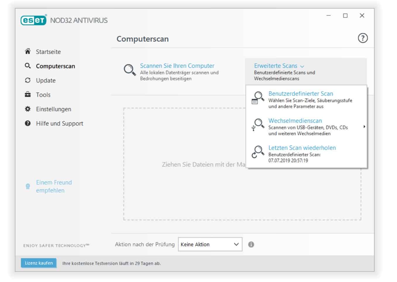Open Hilfe und Support
The height and width of the screenshot is (282, 397).
point(59,123)
